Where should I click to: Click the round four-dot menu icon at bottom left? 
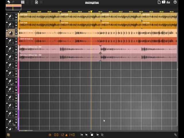pos(8,135)
